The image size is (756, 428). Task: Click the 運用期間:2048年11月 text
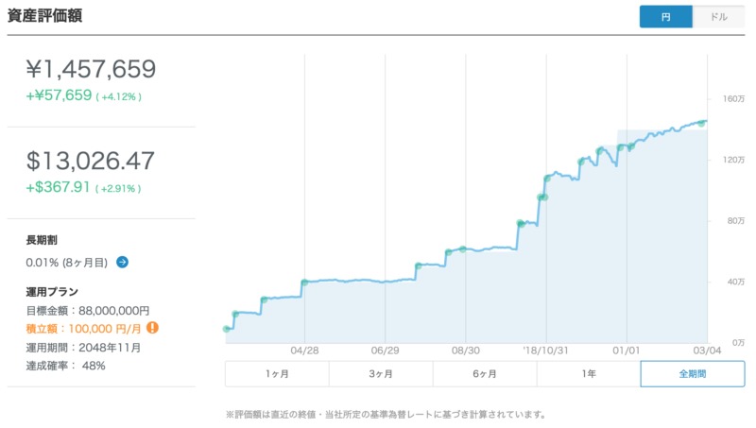click(x=83, y=348)
